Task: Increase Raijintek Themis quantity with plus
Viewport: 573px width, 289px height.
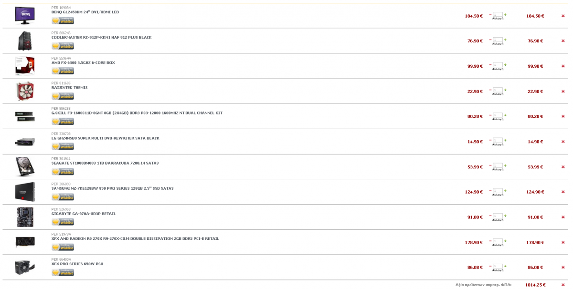Action: (505, 90)
